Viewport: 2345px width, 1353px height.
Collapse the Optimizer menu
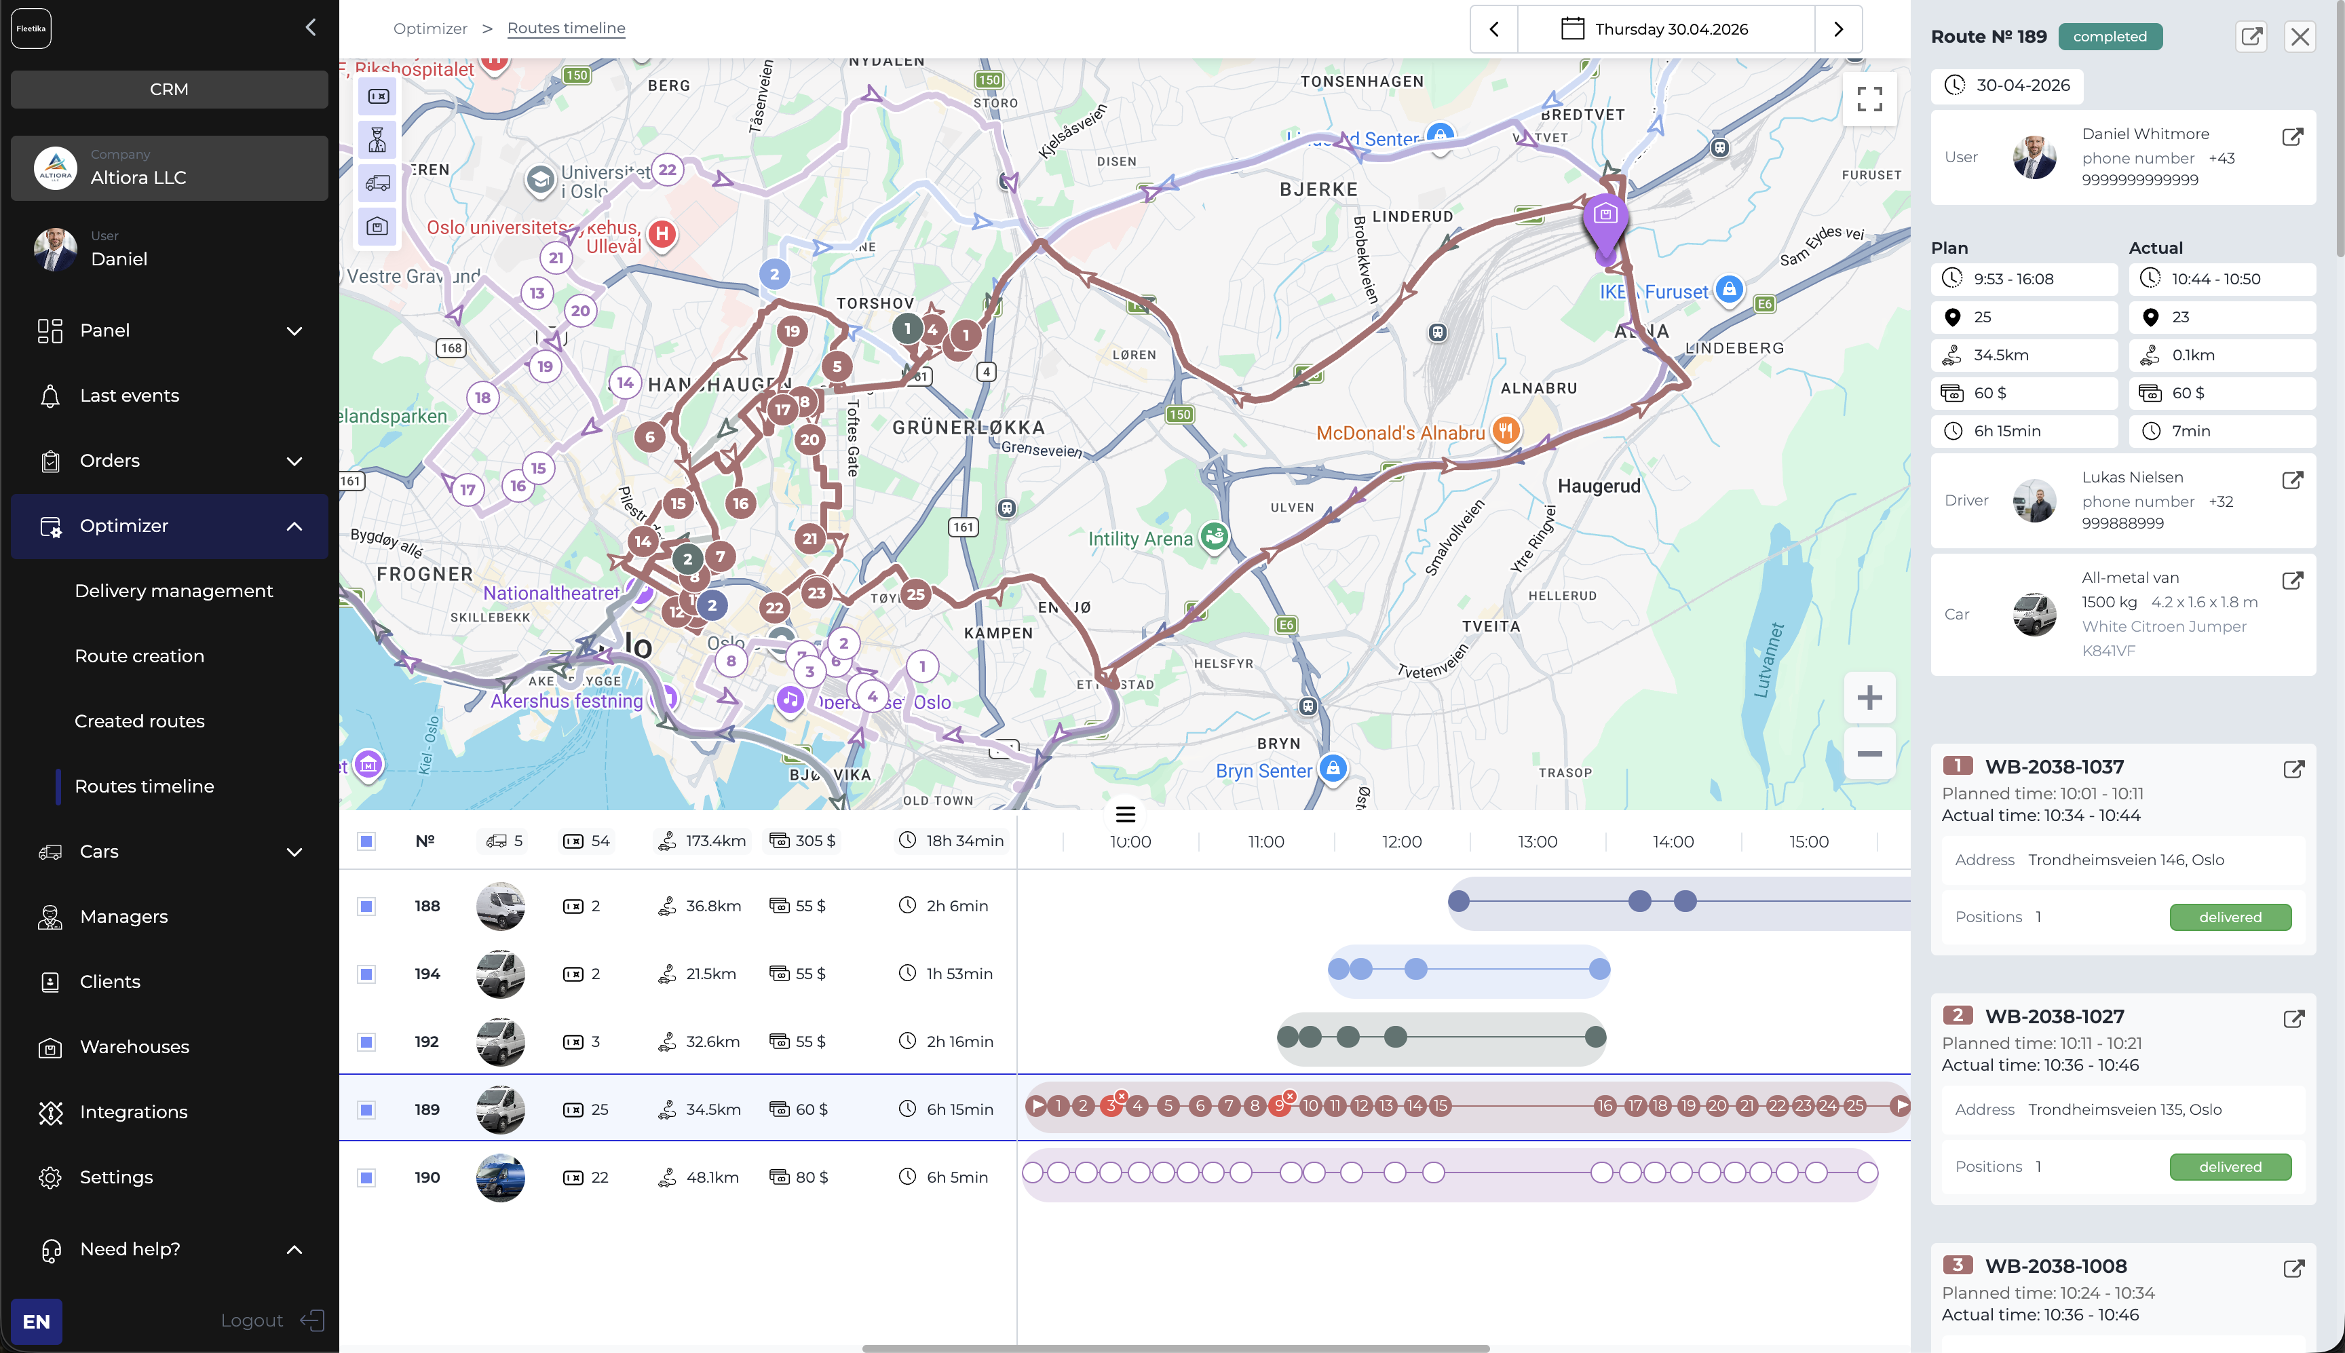169,526
